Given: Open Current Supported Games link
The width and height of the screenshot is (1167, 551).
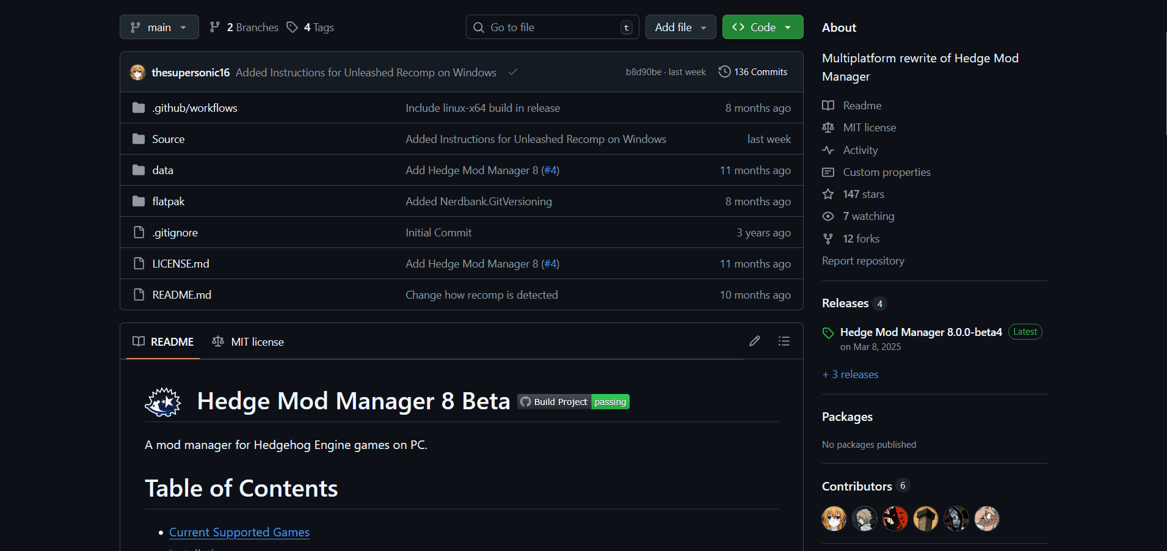Looking at the screenshot, I should click(x=239, y=532).
